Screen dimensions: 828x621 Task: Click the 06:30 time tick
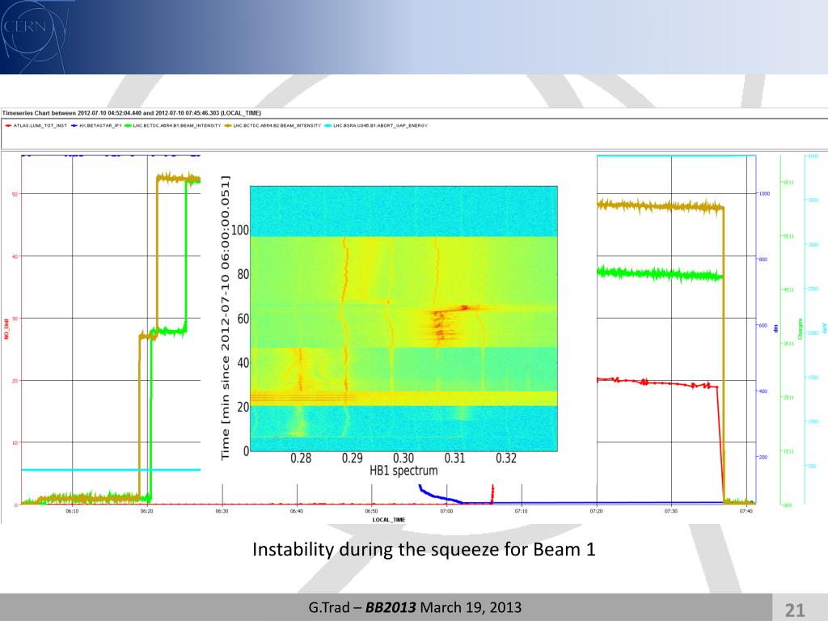point(222,511)
